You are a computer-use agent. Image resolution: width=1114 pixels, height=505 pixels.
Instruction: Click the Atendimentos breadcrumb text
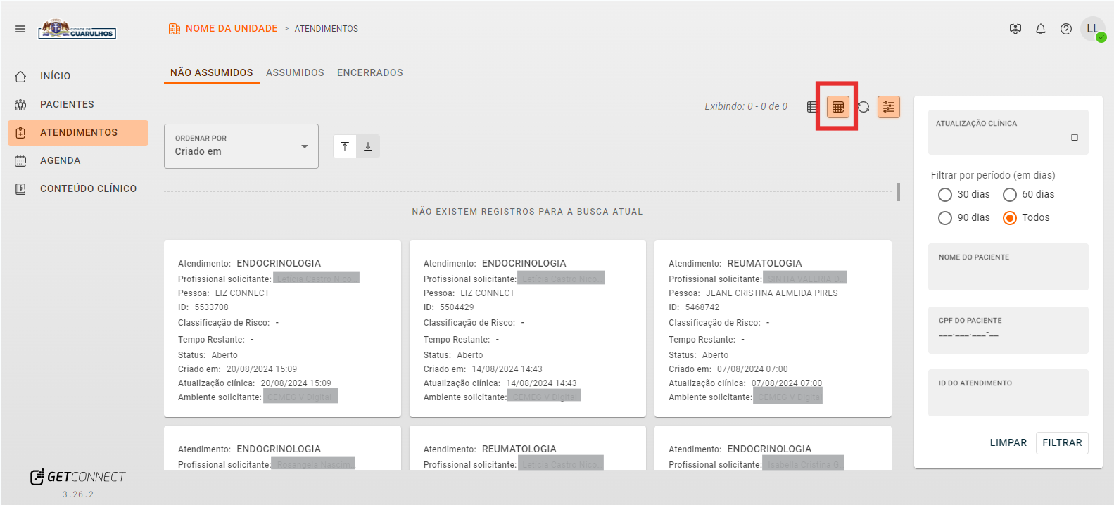click(x=327, y=29)
